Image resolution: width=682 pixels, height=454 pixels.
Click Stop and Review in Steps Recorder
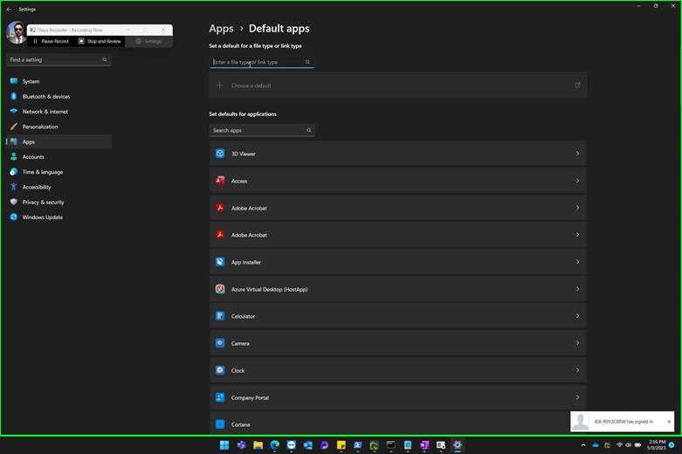pyautogui.click(x=100, y=41)
